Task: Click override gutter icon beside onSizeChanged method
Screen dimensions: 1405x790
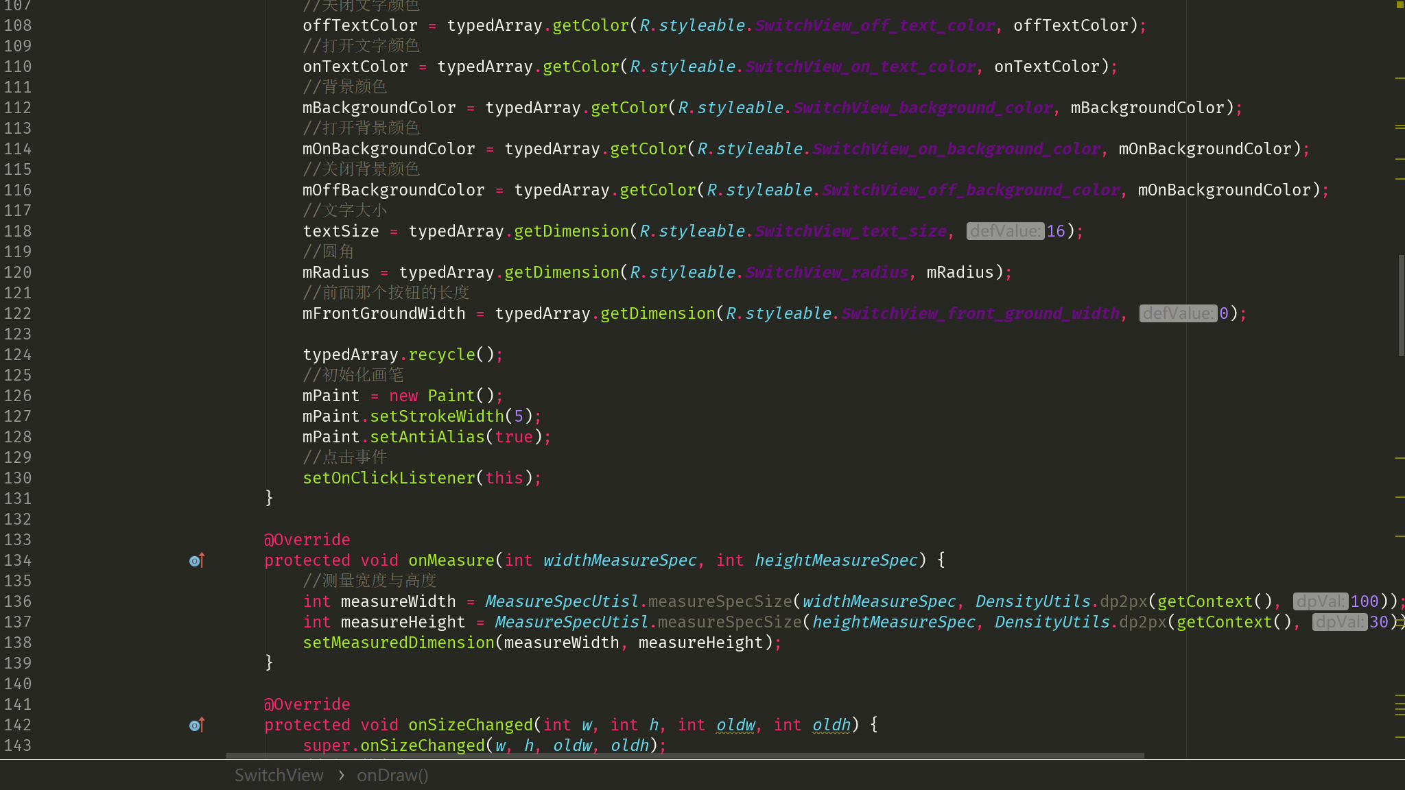Action: 196,726
